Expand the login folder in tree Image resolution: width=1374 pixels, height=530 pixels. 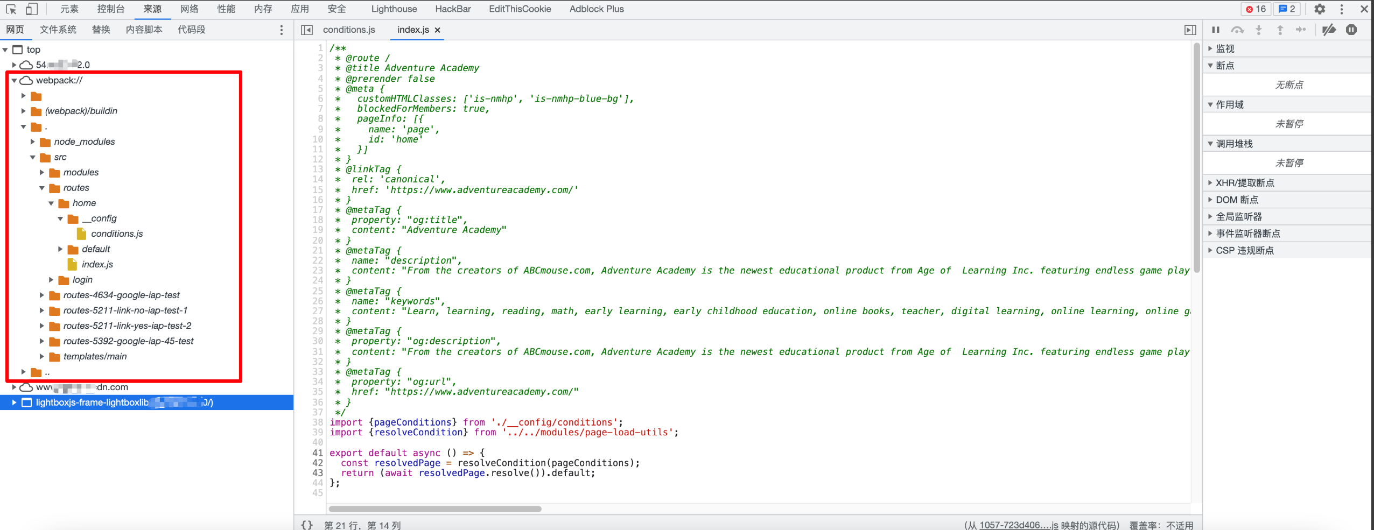[x=52, y=280]
